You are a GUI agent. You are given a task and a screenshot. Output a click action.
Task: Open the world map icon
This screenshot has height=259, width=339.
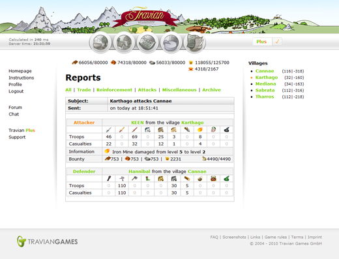(147, 42)
